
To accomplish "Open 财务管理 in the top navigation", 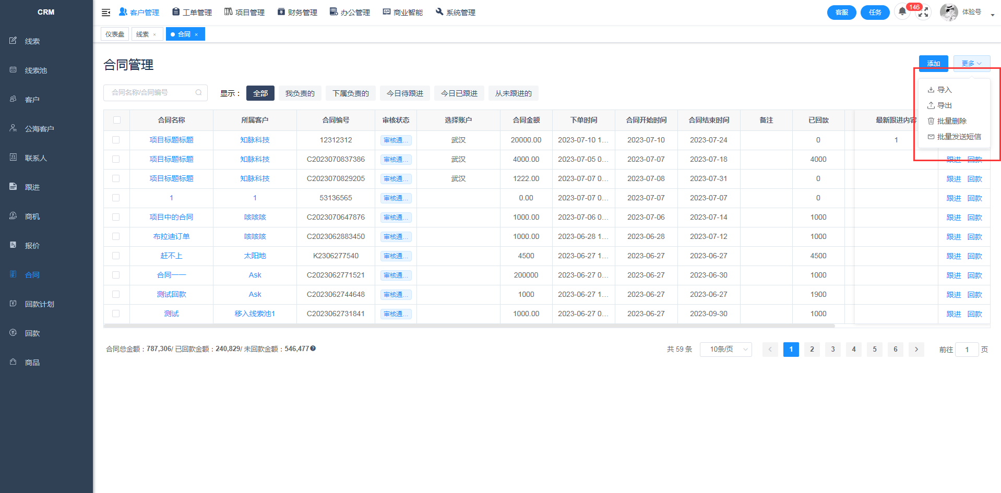I will tap(297, 13).
